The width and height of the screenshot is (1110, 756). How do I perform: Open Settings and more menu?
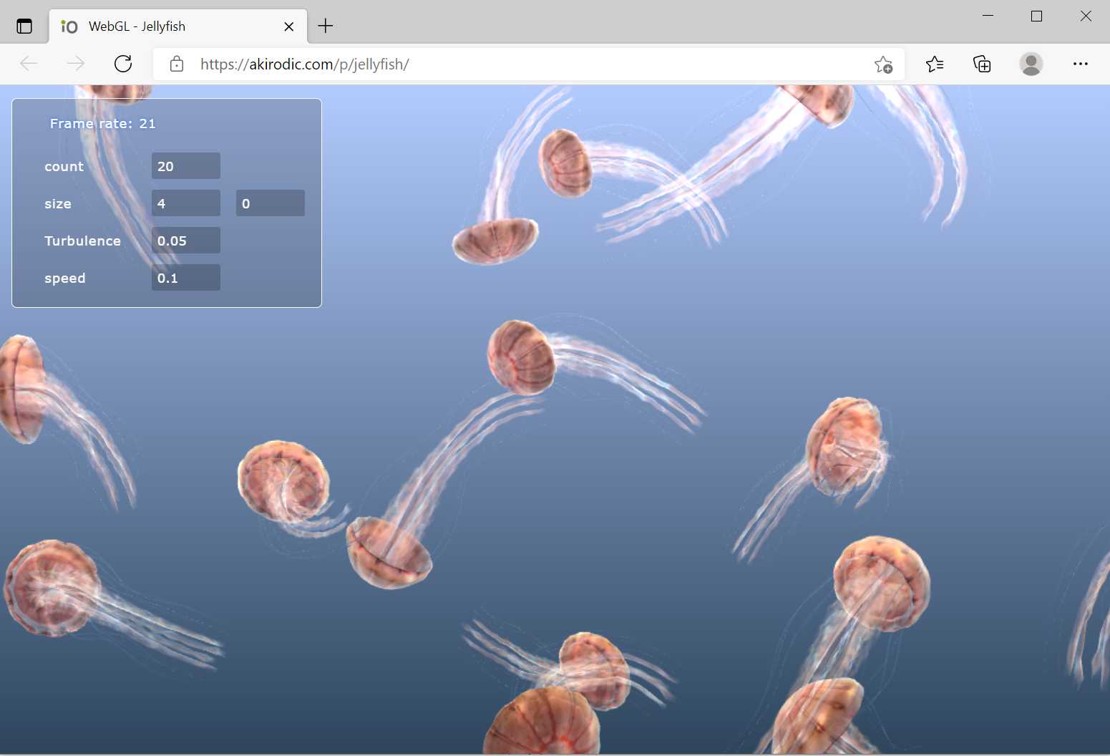pos(1081,64)
